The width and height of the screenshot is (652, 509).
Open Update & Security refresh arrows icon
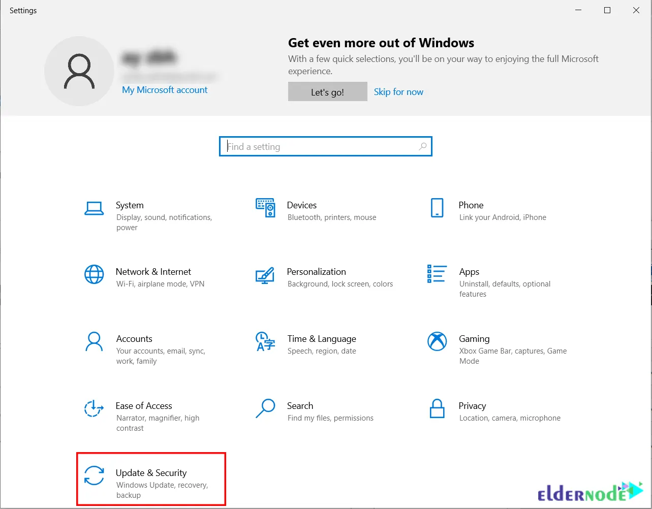click(94, 475)
